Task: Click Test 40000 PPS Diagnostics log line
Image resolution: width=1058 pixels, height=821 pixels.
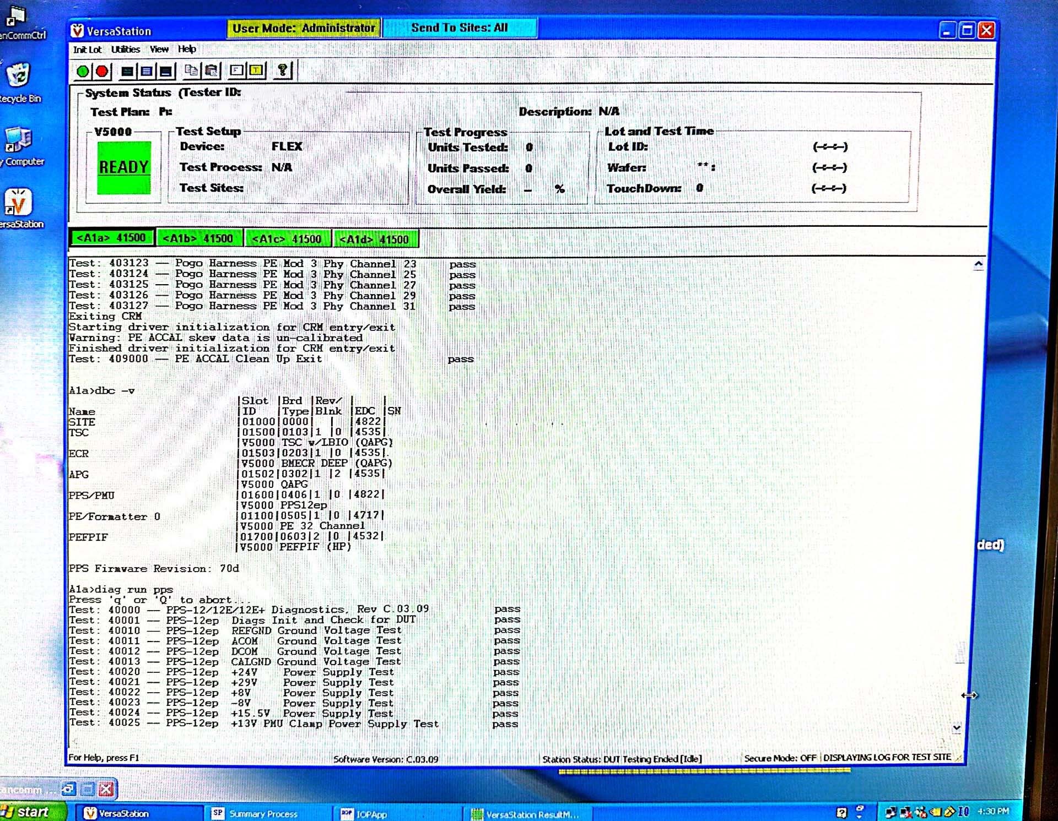Action: tap(294, 609)
